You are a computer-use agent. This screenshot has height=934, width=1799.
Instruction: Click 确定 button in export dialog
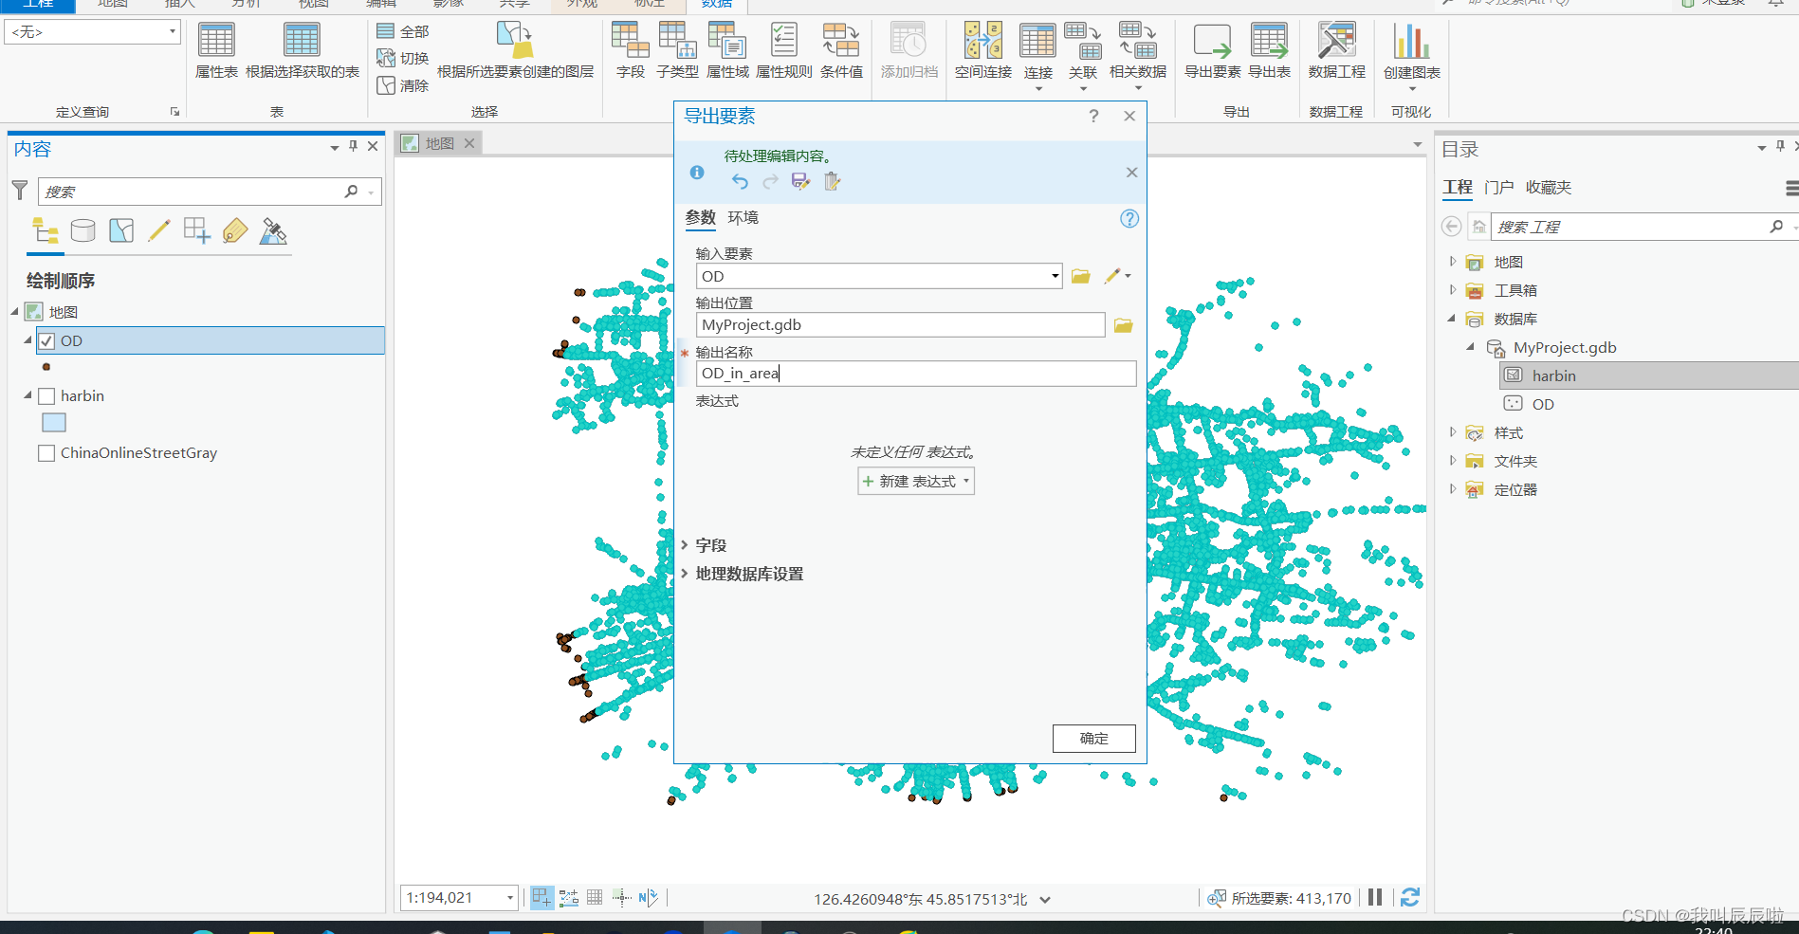(1093, 739)
